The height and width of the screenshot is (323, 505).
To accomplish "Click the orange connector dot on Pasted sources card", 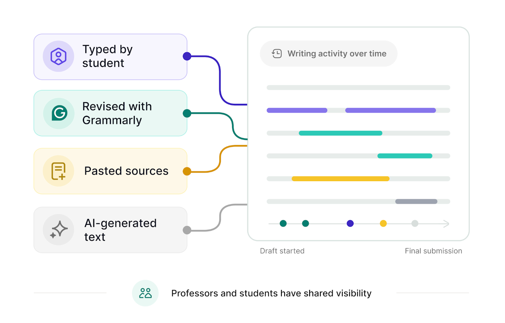I will pyautogui.click(x=187, y=171).
